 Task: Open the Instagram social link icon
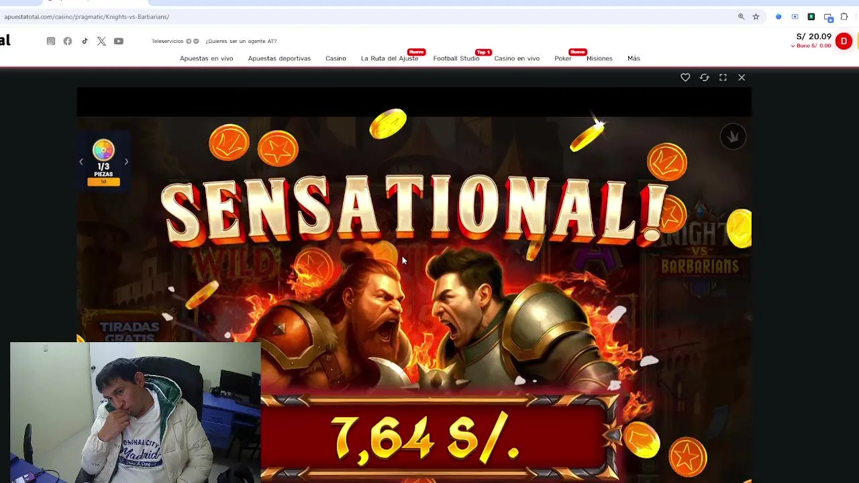[51, 41]
